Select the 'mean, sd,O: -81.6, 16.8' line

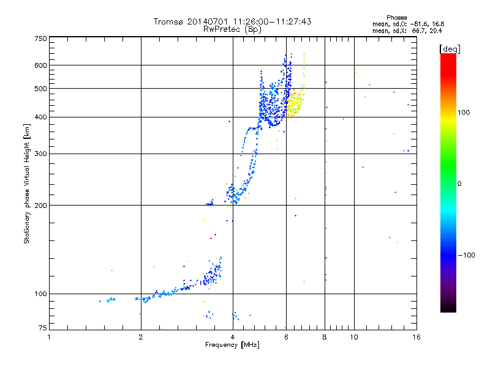coord(408,24)
